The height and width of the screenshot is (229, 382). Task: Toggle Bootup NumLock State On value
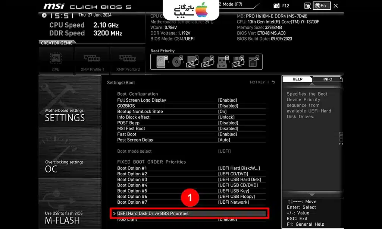pyautogui.click(x=222, y=111)
